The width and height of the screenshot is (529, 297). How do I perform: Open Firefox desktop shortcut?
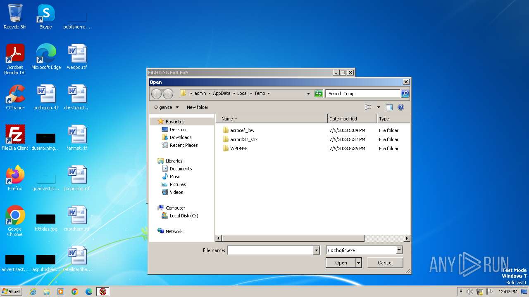(15, 178)
